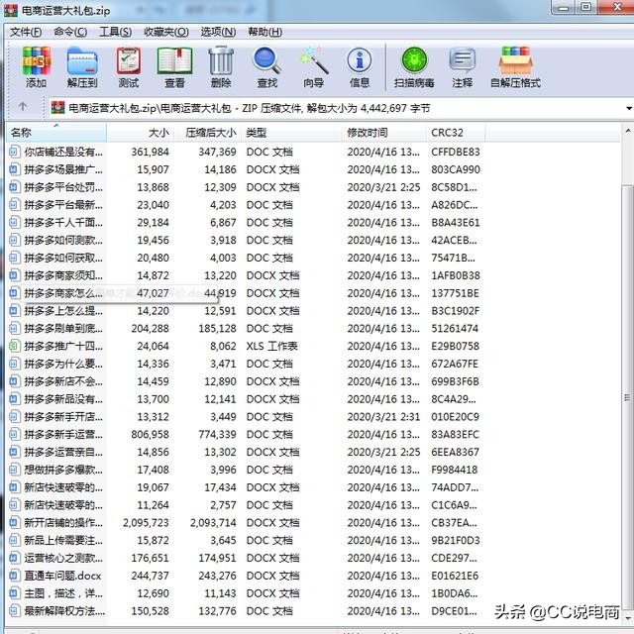Open the 收藏夹(O) menu
The image size is (634, 634).
point(166,32)
